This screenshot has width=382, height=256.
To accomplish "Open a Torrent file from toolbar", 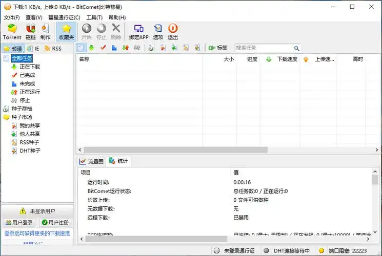I will (x=12, y=32).
